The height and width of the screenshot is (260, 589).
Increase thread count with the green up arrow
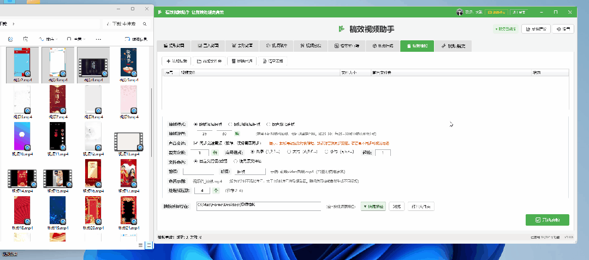[x=216, y=191]
